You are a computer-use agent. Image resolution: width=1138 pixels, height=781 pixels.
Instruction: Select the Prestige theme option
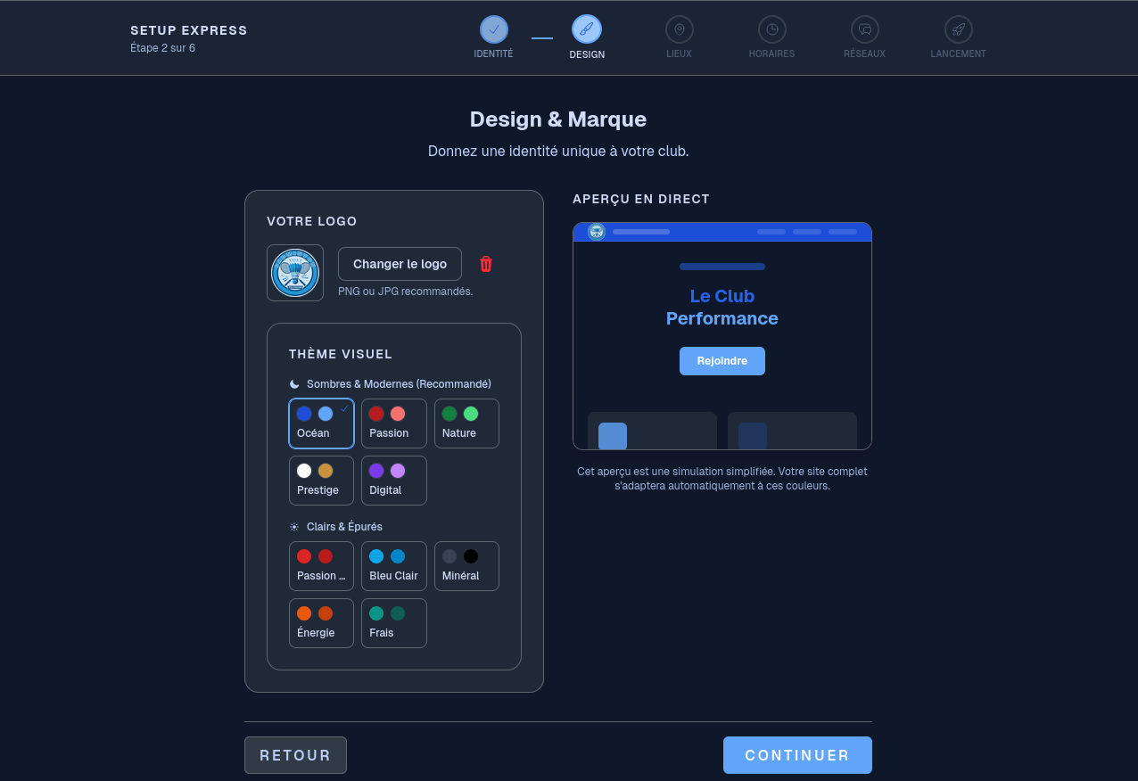(x=321, y=481)
